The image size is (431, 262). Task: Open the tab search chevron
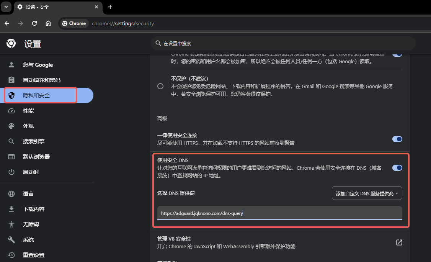(x=6, y=7)
